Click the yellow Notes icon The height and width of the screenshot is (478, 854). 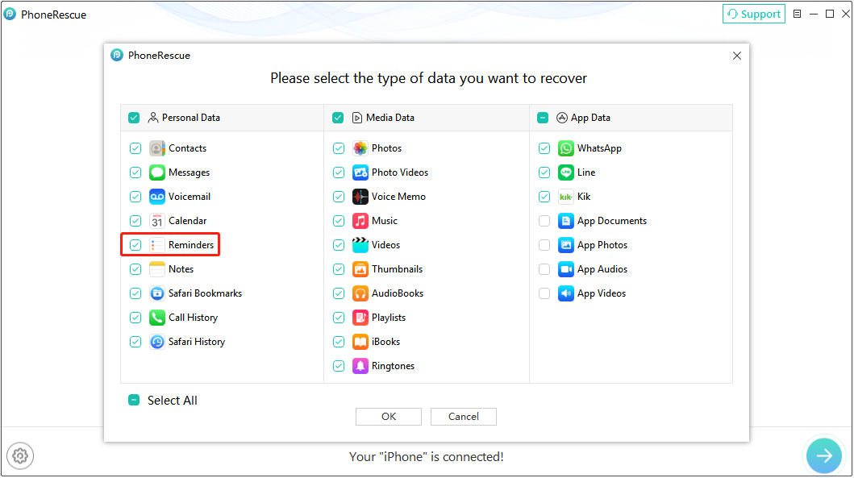157,269
